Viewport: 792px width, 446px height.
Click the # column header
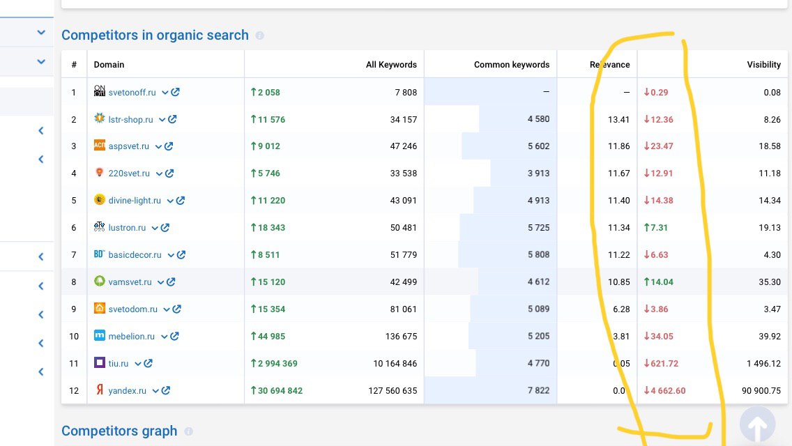pos(74,65)
